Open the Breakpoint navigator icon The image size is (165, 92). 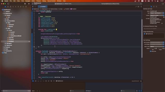(x=23, y=7)
